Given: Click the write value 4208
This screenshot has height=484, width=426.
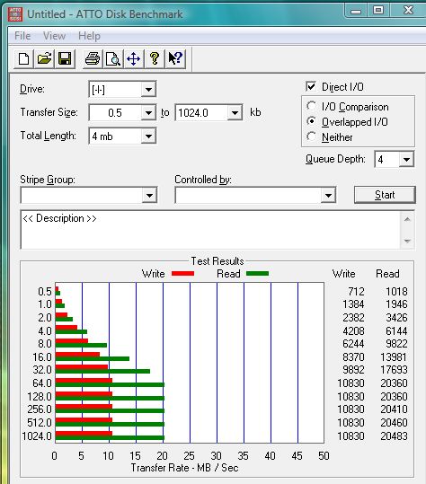Looking at the screenshot, I should click(353, 331).
